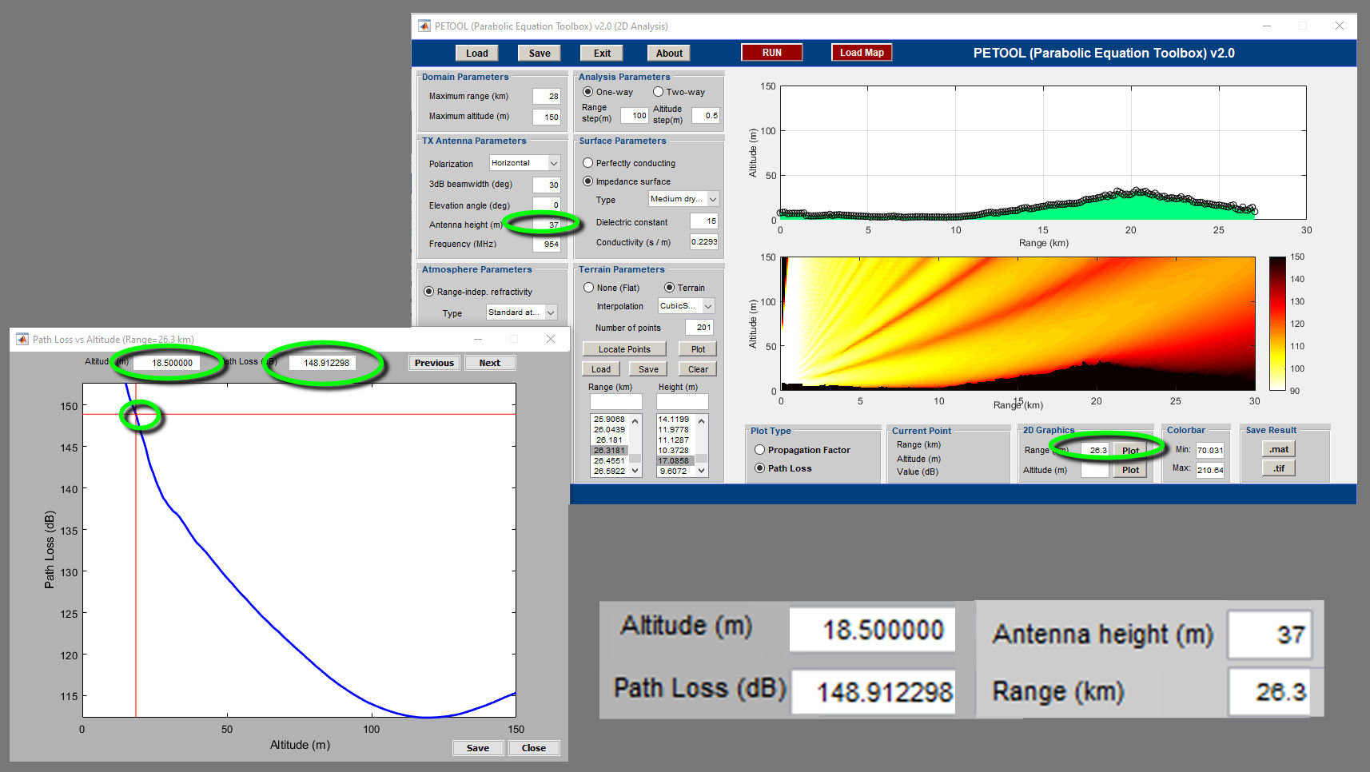The width and height of the screenshot is (1370, 772).
Task: Click the Colorbar Min field
Action: click(x=1210, y=450)
